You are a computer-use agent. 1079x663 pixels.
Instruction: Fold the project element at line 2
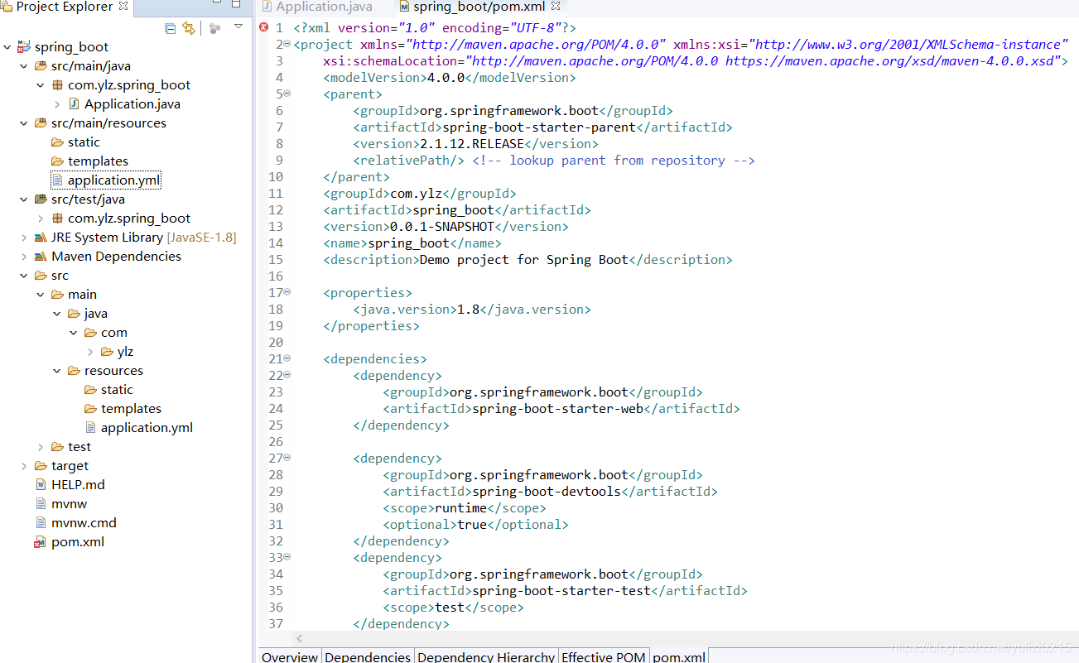(287, 44)
